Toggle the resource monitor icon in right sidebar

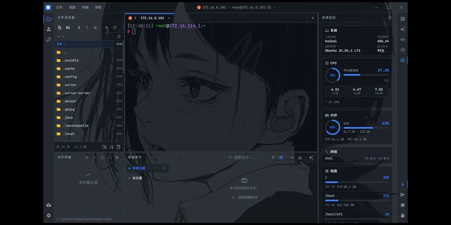pos(402,60)
